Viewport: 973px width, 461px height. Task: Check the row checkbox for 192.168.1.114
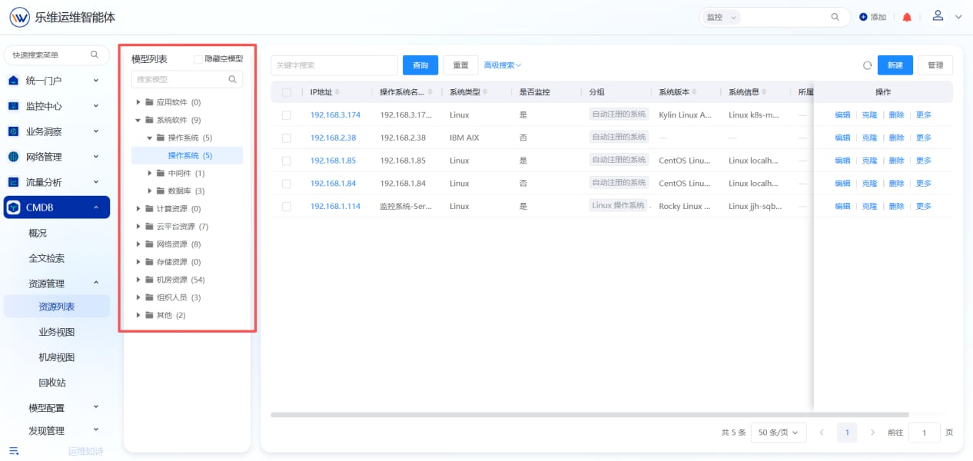click(x=287, y=206)
